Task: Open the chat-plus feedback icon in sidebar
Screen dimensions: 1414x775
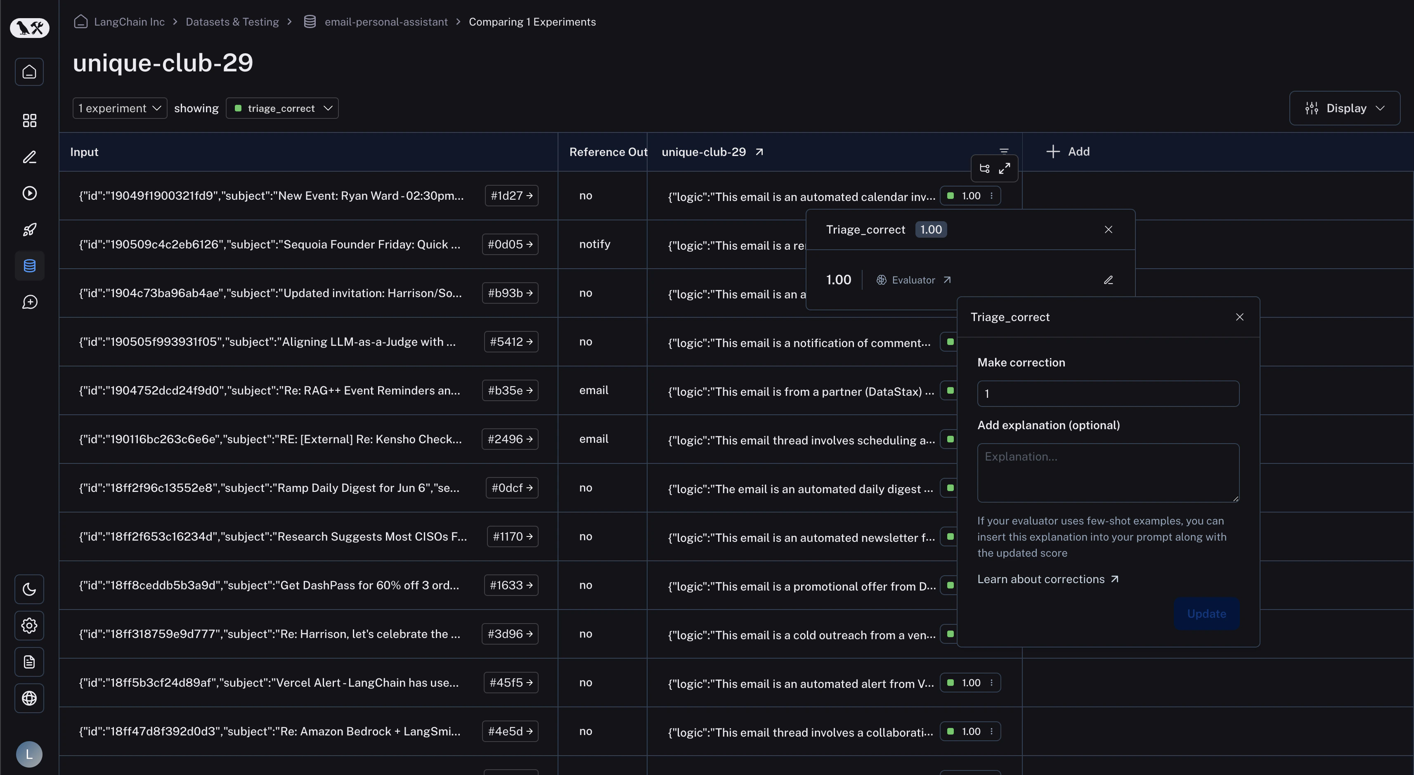Action: click(x=29, y=302)
